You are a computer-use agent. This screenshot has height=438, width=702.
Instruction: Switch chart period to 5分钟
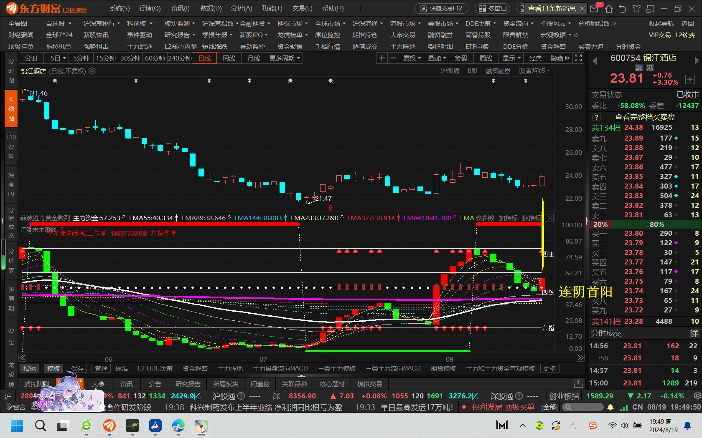[x=81, y=58]
